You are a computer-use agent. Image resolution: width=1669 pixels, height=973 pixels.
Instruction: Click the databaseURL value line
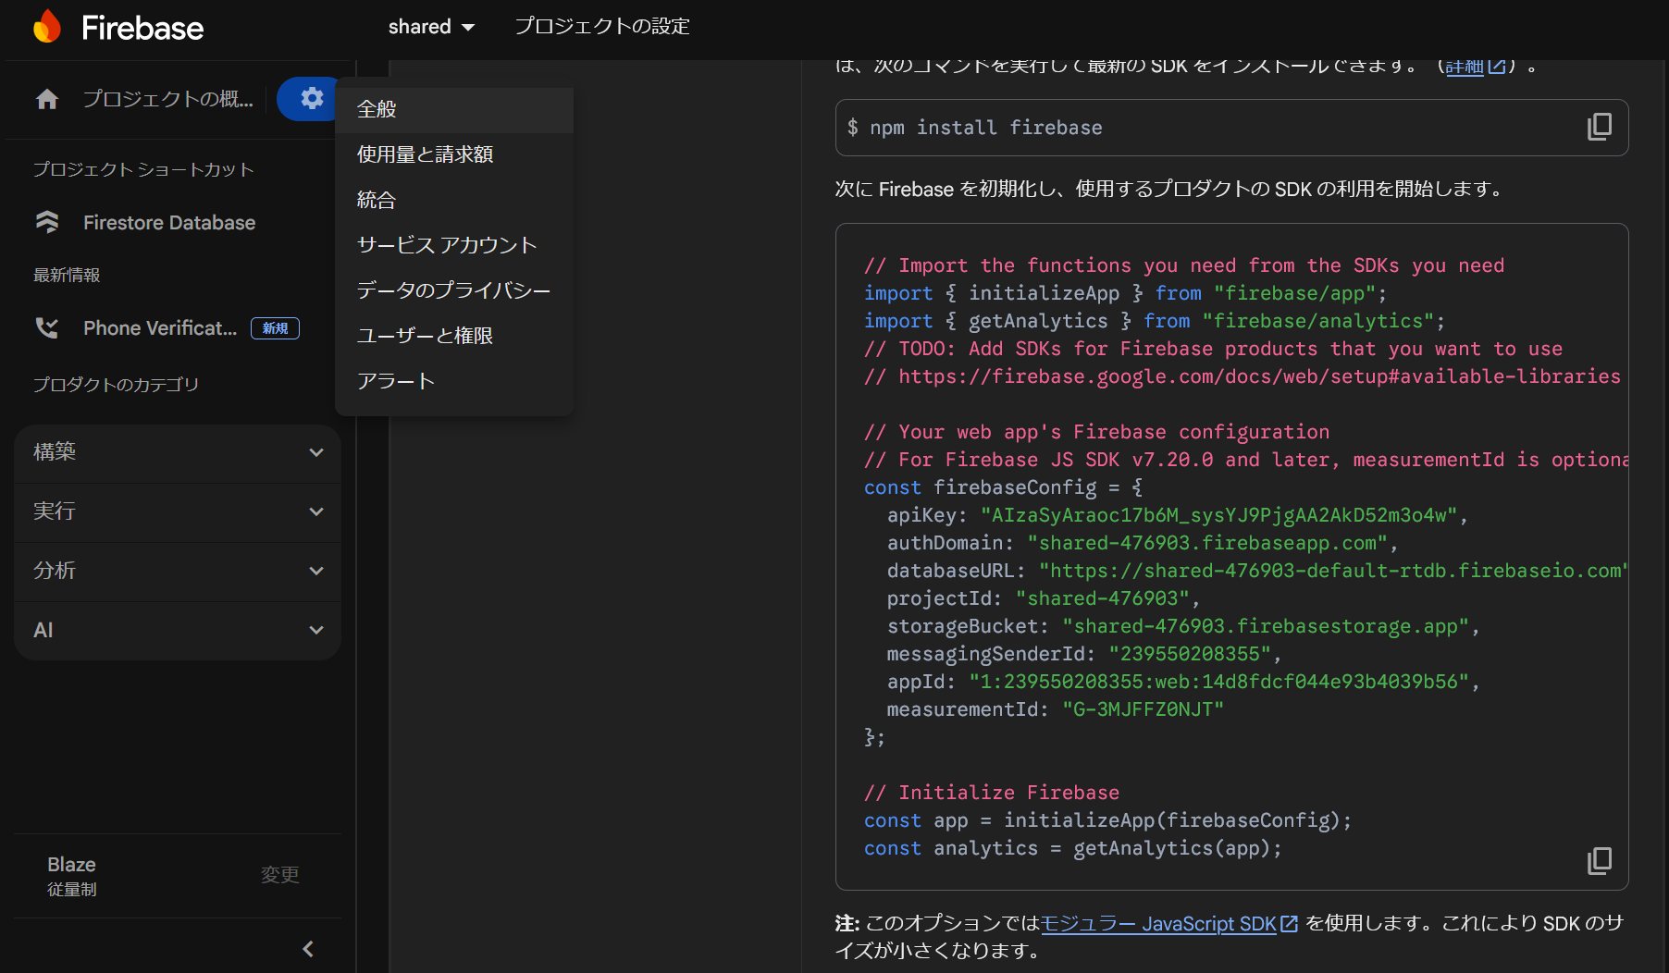click(1257, 571)
